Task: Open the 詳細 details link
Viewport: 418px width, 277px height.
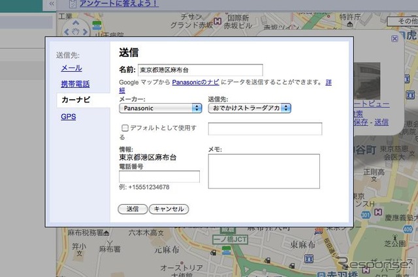Action: (329, 82)
